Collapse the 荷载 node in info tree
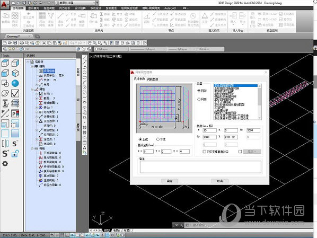This screenshot has width=317, height=238. (32, 148)
